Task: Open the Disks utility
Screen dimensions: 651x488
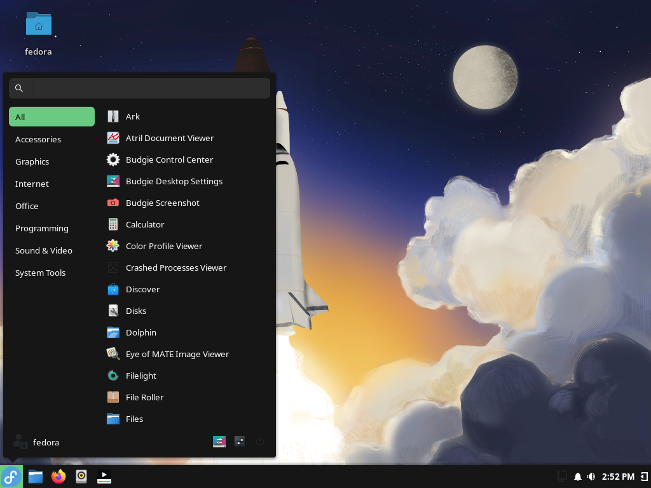Action: (135, 311)
